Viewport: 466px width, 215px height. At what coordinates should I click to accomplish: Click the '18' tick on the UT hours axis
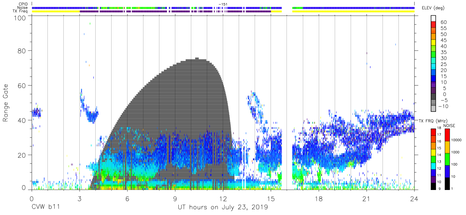(319, 198)
